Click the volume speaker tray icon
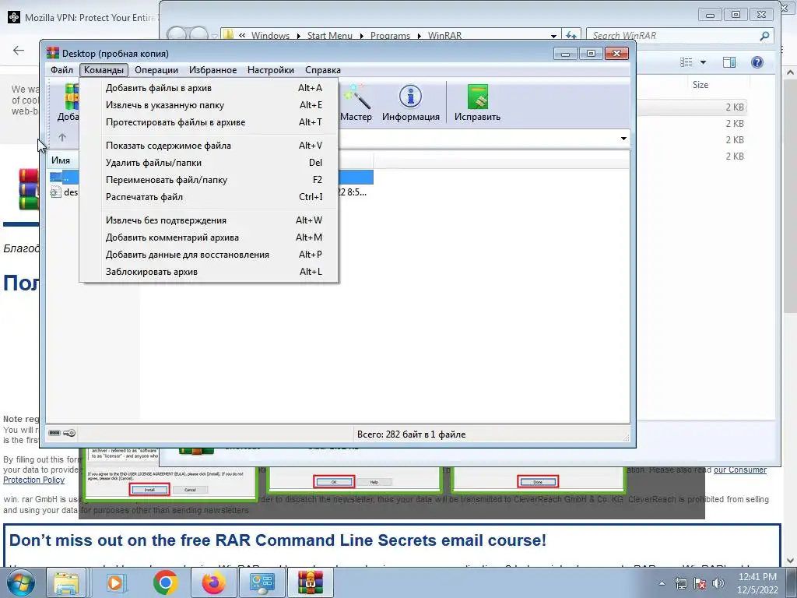The height and width of the screenshot is (598, 797). click(x=718, y=583)
